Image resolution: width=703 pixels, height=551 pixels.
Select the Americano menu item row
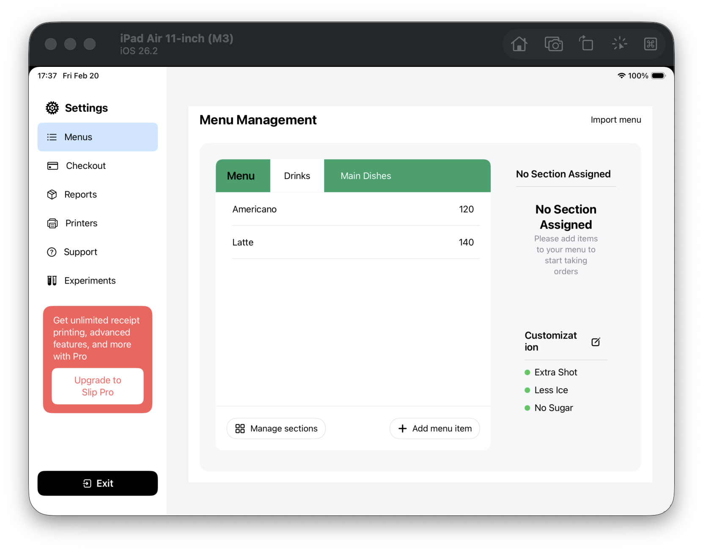[353, 209]
